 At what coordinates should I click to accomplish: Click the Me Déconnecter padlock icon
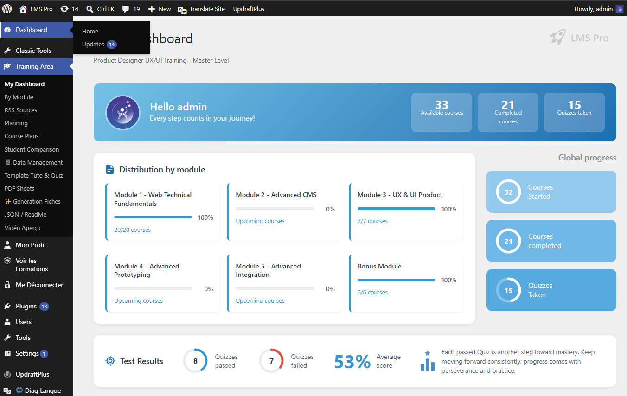[x=7, y=285]
